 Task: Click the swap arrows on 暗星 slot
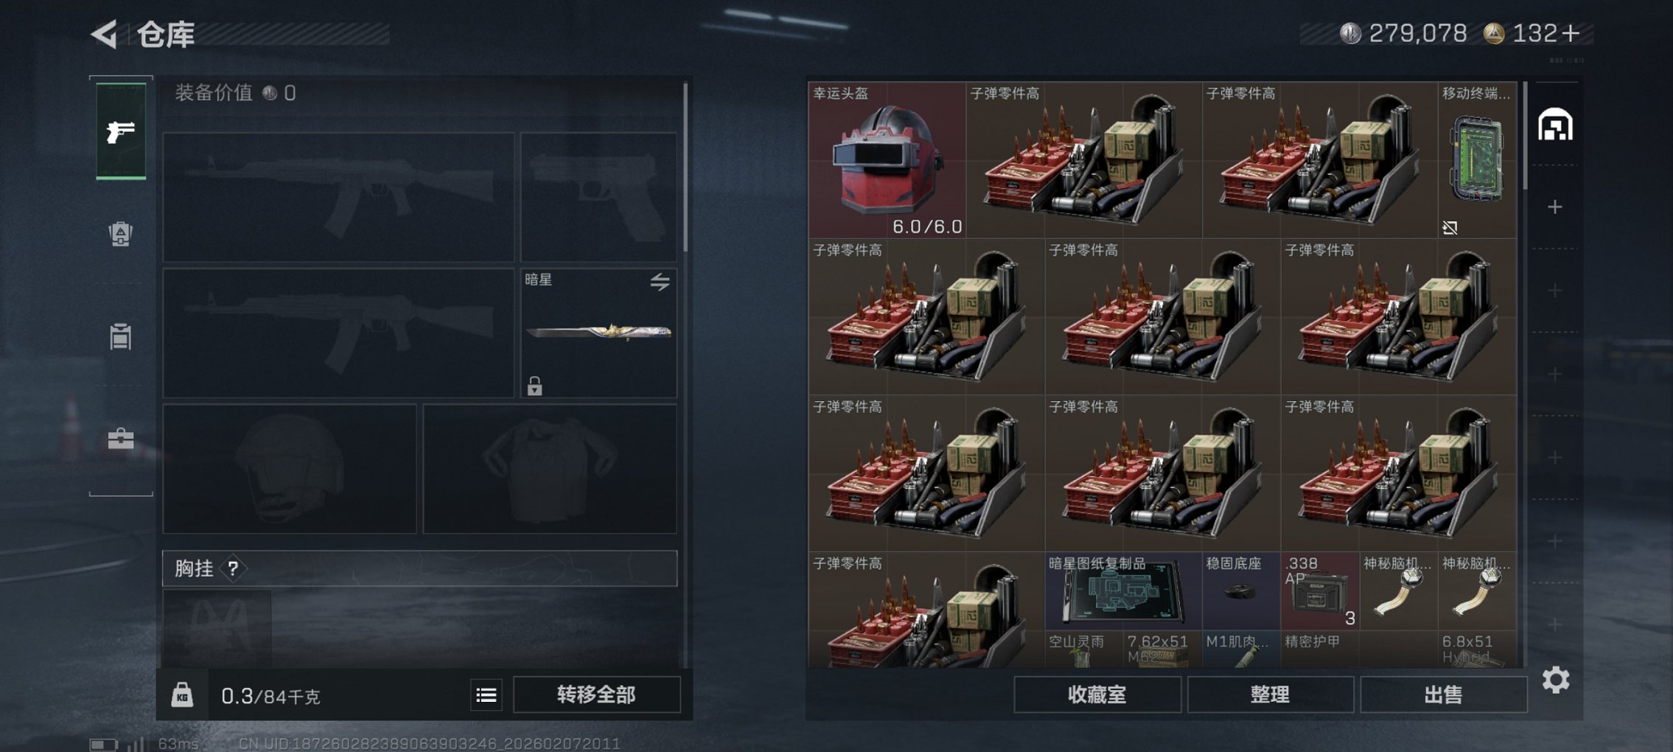tap(660, 282)
